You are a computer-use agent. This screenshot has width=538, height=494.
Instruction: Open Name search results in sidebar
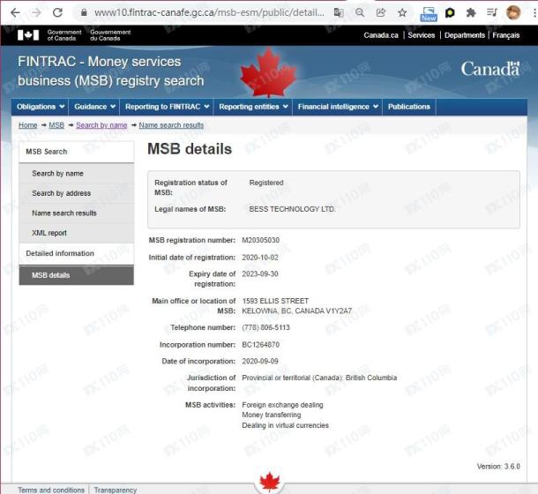[x=76, y=213]
